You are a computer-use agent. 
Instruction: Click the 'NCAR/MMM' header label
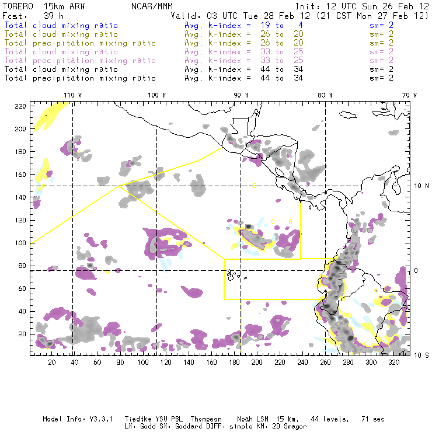152,6
